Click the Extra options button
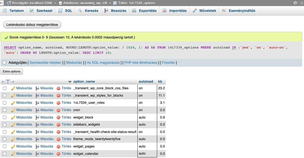Screen dimensions: 304x158 click(12, 71)
